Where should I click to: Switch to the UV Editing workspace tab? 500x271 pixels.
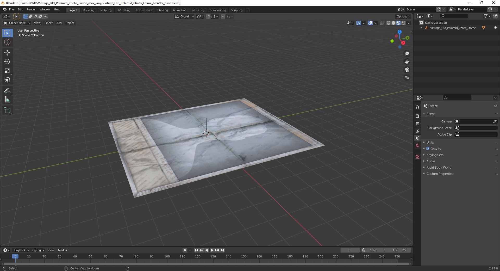click(x=123, y=10)
